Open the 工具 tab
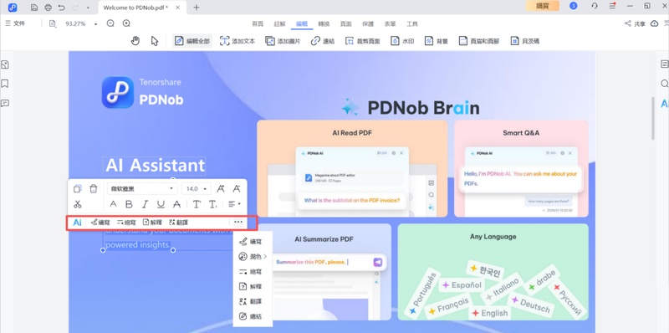This screenshot has width=669, height=333. pos(411,24)
